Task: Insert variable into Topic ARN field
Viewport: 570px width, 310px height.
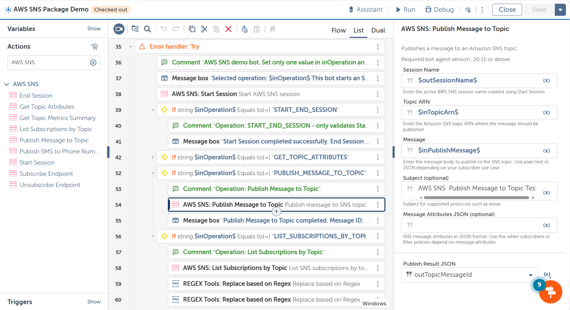Action: (546, 113)
